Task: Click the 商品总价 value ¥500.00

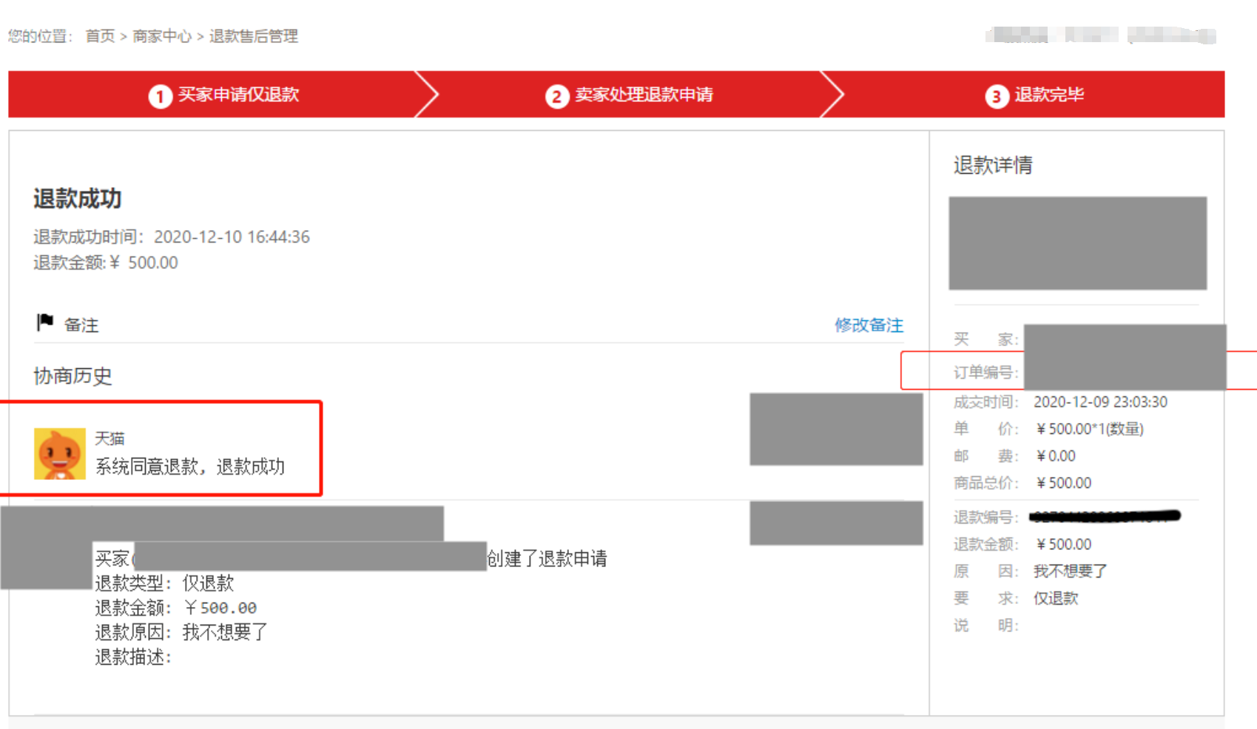Action: [1064, 484]
